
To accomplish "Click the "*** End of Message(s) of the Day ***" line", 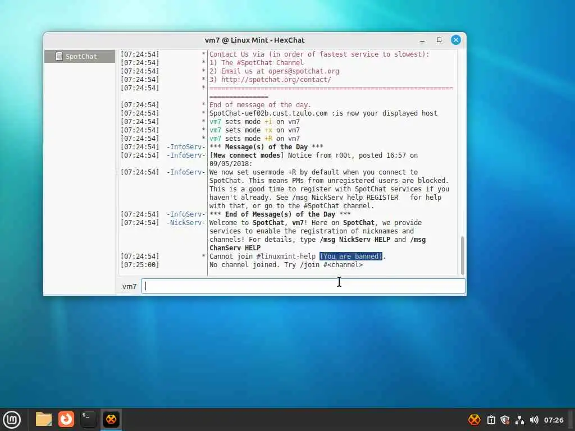I will 280,214.
